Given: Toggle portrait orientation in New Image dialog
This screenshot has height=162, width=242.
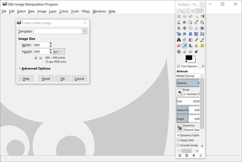Looking at the screenshot, I should 36,58.
